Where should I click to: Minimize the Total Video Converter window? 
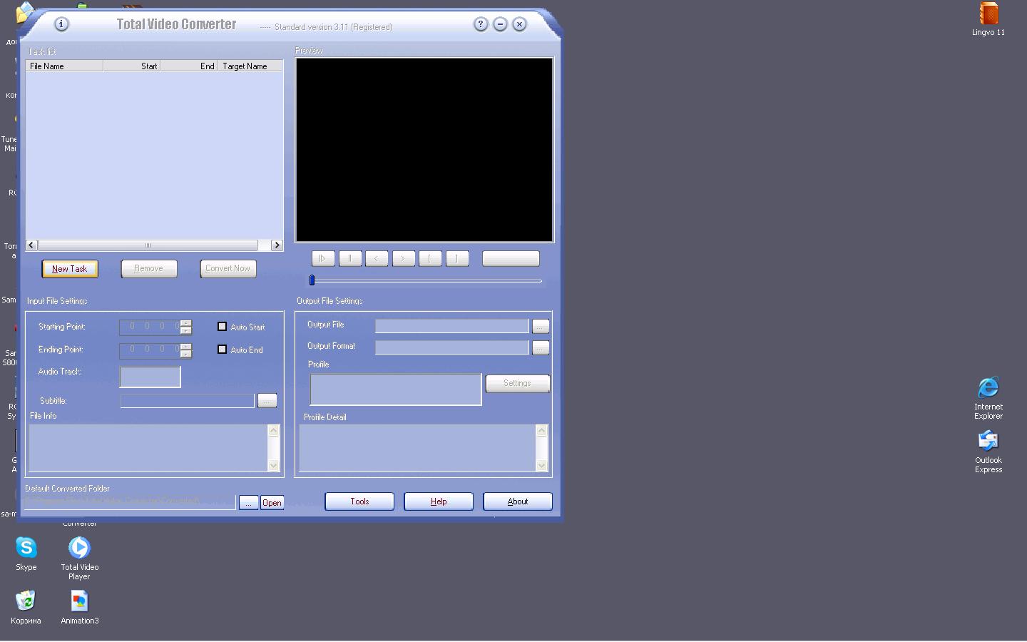(500, 24)
